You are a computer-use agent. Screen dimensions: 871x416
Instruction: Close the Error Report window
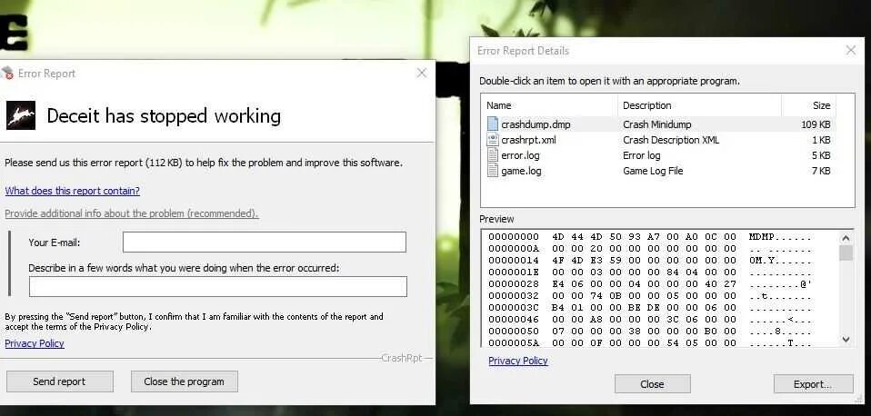[x=422, y=73]
